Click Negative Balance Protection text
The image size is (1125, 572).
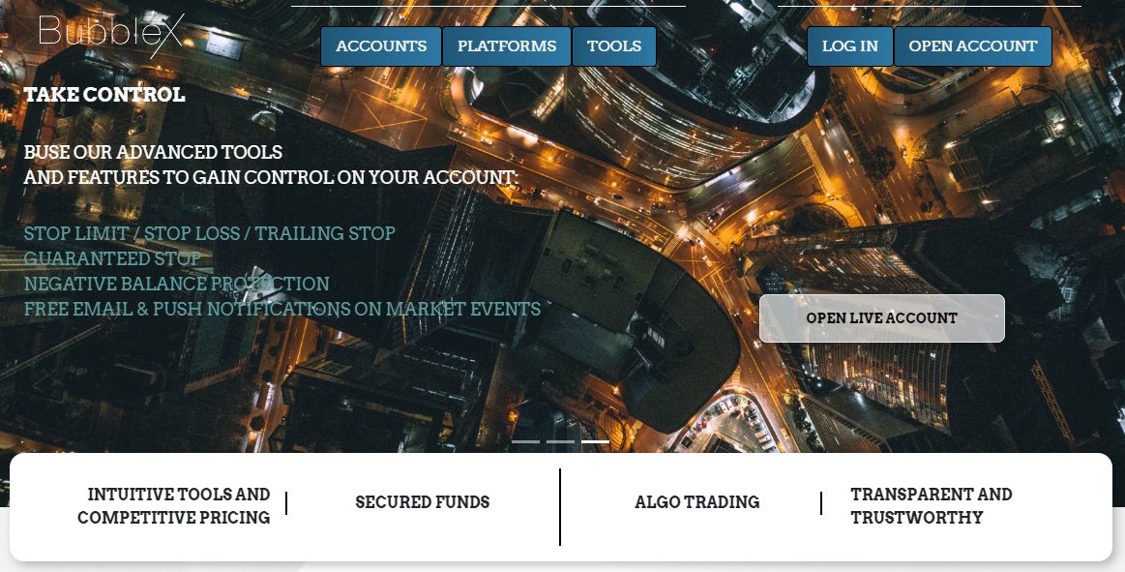(176, 284)
